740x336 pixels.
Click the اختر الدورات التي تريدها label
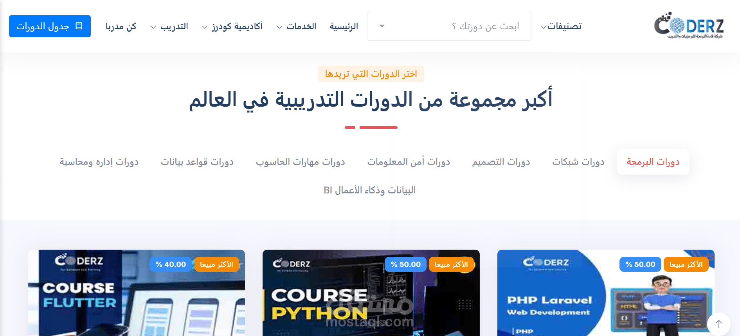[371, 74]
